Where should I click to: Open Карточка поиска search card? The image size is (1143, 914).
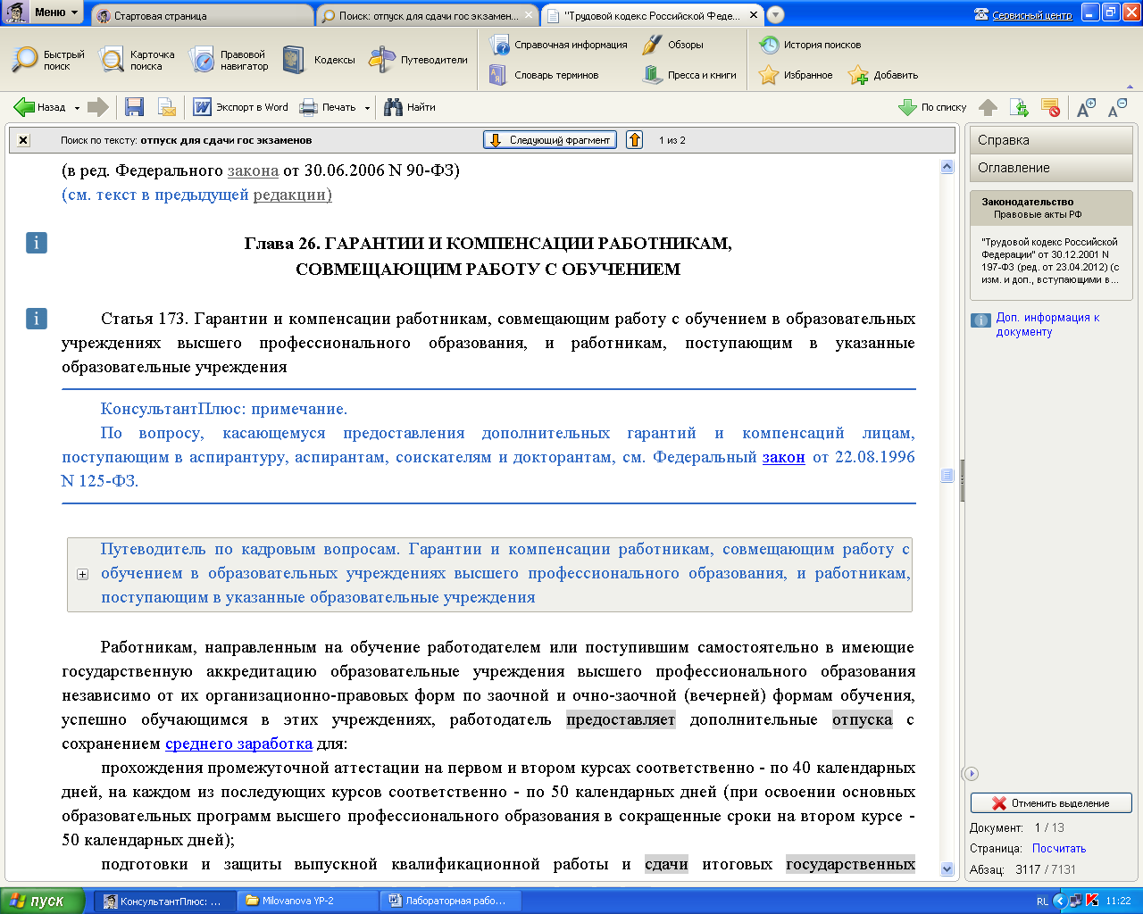[x=137, y=60]
